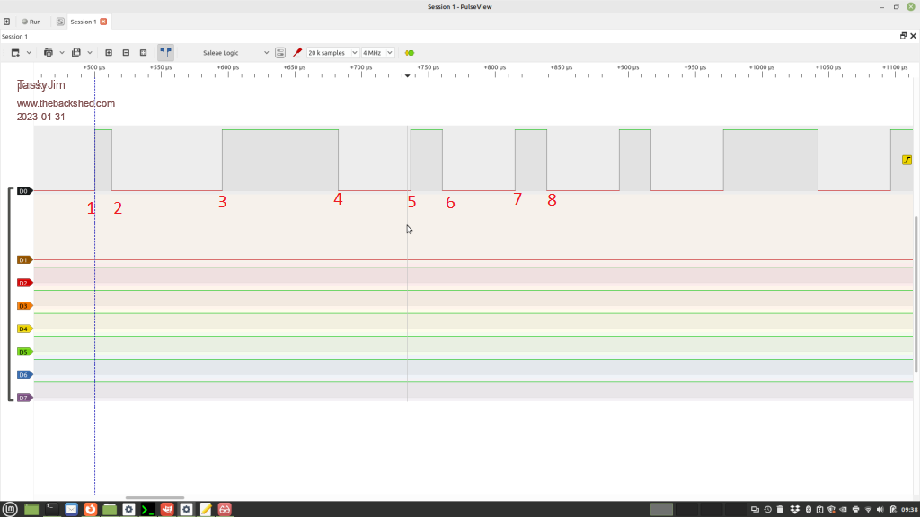Viewport: 920px width, 517px height.
Task: Toggle the D0 channel label
Action: pos(24,191)
